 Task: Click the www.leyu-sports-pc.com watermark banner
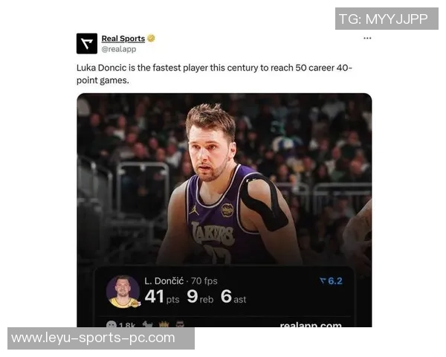click(x=101, y=338)
